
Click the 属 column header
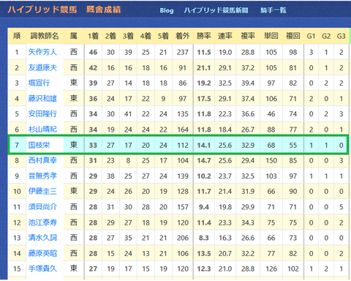pos(74,36)
